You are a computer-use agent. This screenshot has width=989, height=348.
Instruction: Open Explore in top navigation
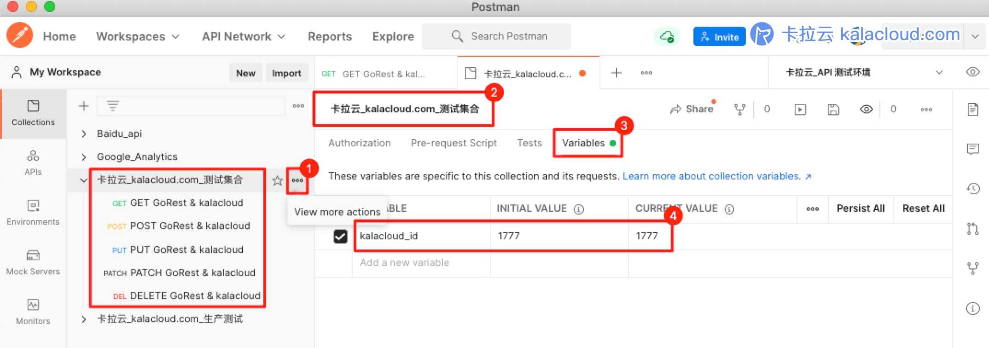393,36
